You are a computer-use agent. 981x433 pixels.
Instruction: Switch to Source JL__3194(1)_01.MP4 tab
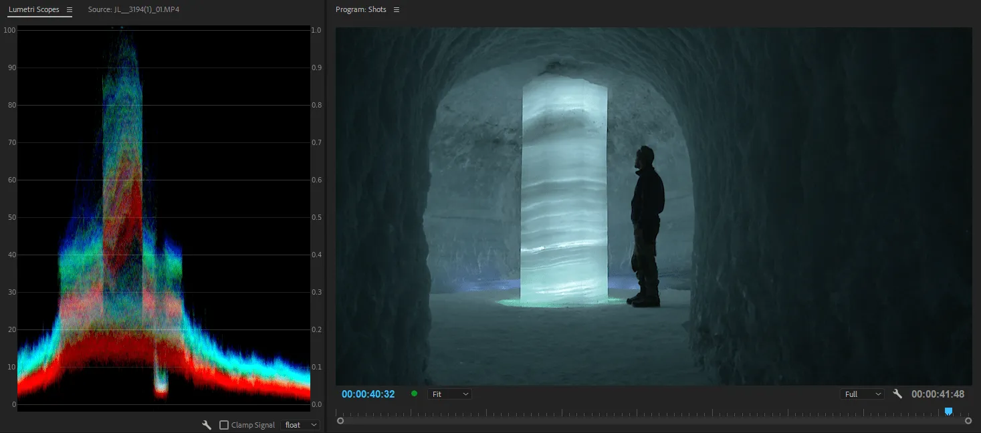pyautogui.click(x=133, y=10)
